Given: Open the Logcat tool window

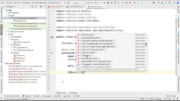Looking at the screenshot, I should 46,96.
